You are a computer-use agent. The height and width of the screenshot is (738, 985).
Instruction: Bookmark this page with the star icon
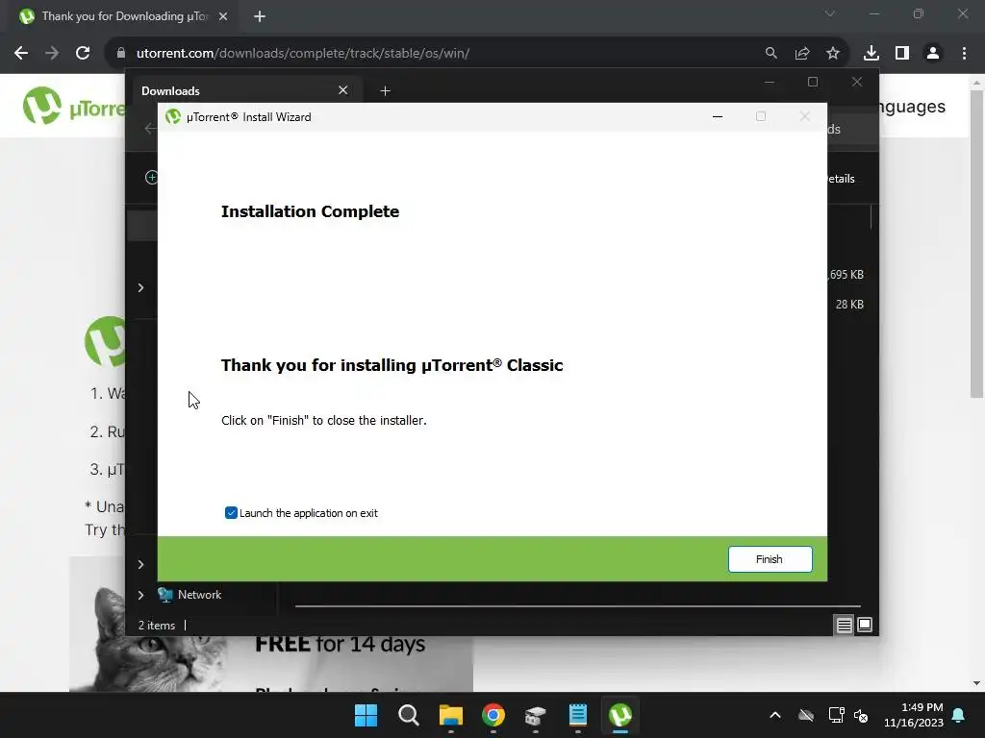pos(833,54)
